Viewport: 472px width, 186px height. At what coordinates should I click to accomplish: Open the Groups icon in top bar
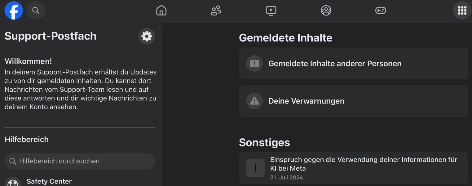[326, 11]
